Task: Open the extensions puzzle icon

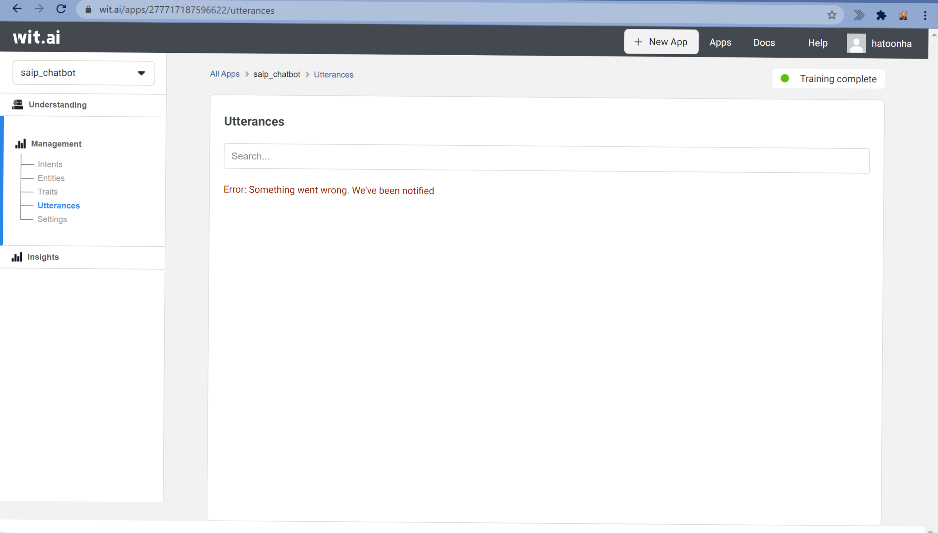Action: coord(881,15)
